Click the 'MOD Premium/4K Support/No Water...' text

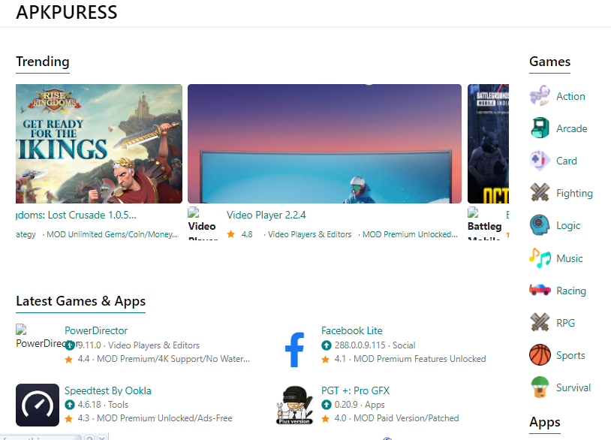(x=173, y=359)
